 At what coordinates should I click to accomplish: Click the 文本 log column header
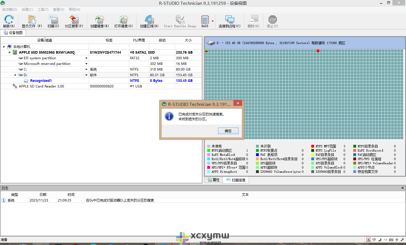point(245,195)
